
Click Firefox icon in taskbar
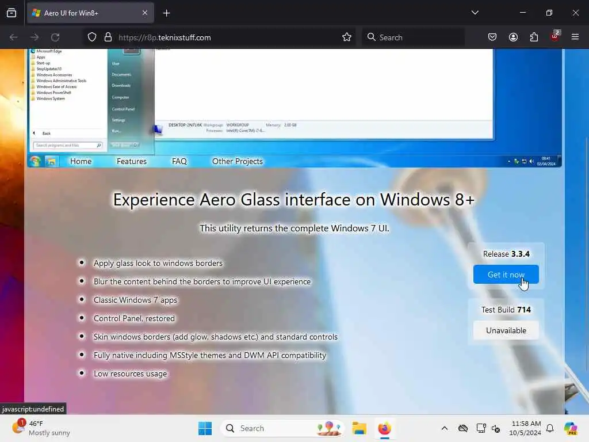[384, 428]
